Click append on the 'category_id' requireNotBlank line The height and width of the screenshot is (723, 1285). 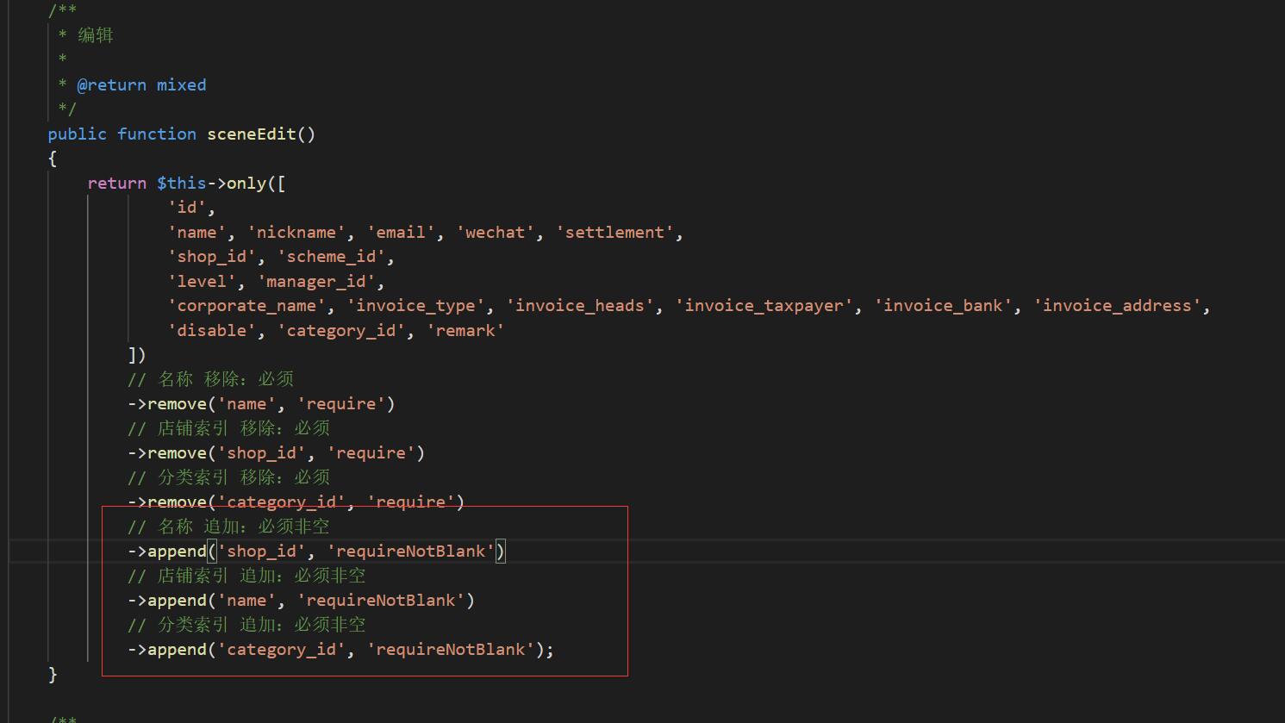pyautogui.click(x=177, y=650)
